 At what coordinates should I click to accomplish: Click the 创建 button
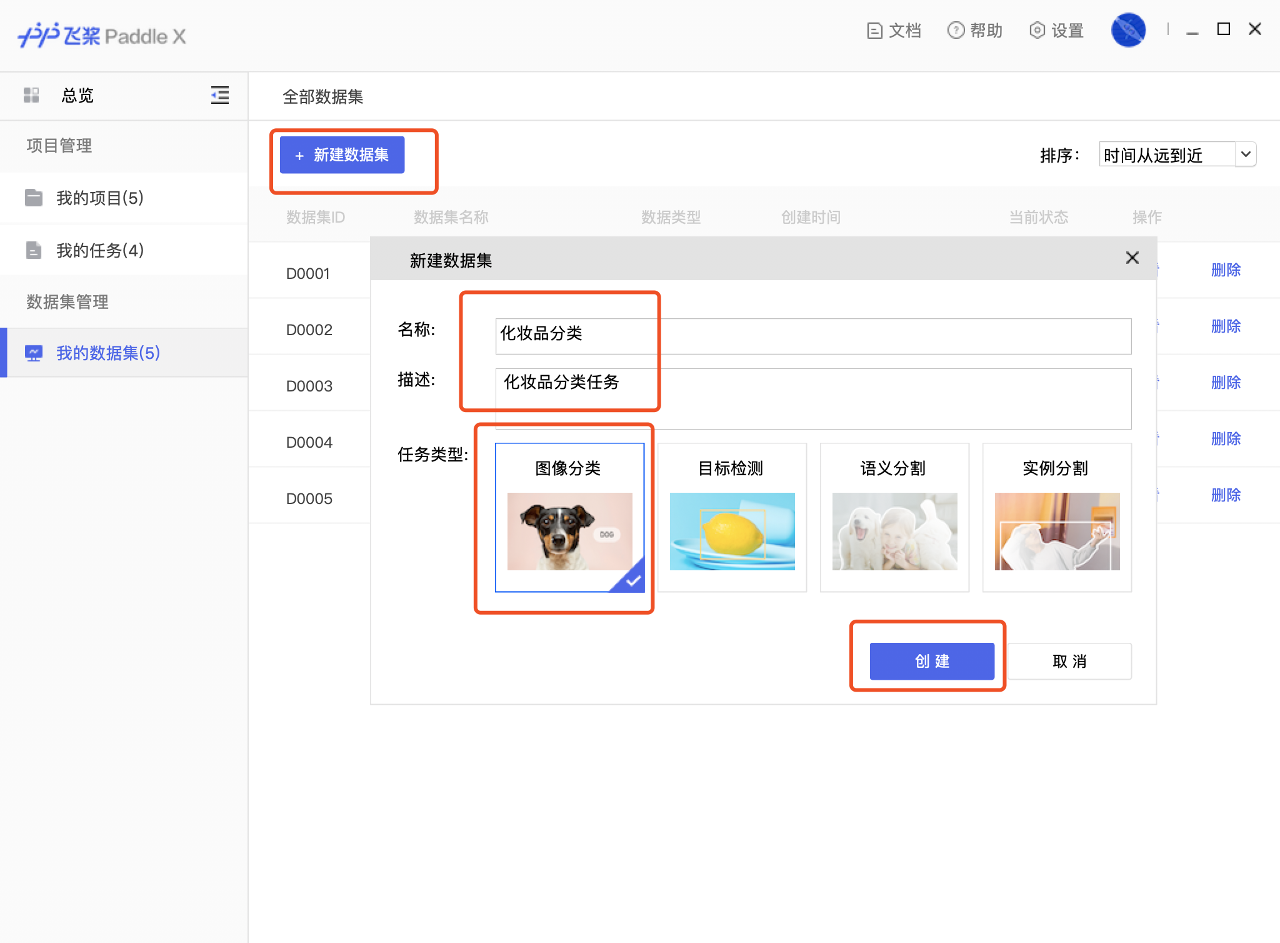(932, 661)
